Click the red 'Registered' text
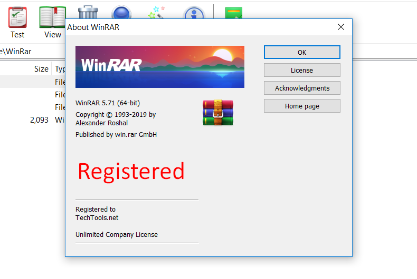 click(x=131, y=172)
